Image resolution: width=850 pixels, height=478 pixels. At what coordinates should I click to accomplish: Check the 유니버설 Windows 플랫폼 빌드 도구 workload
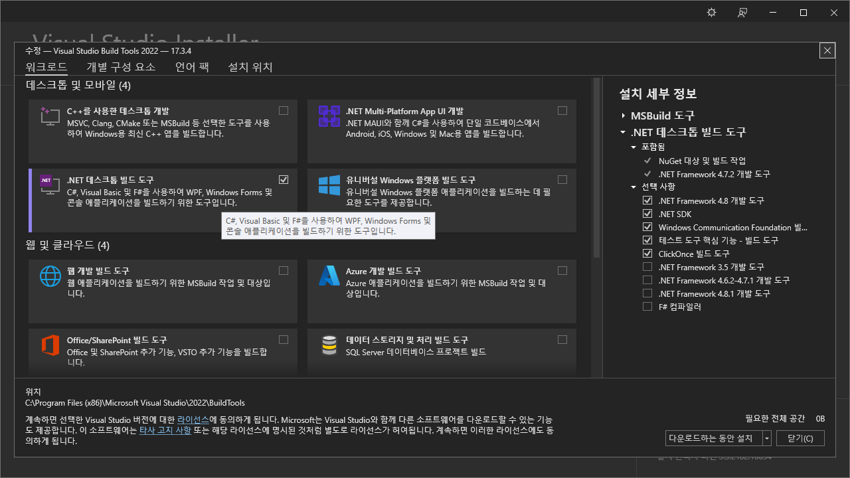click(x=562, y=180)
